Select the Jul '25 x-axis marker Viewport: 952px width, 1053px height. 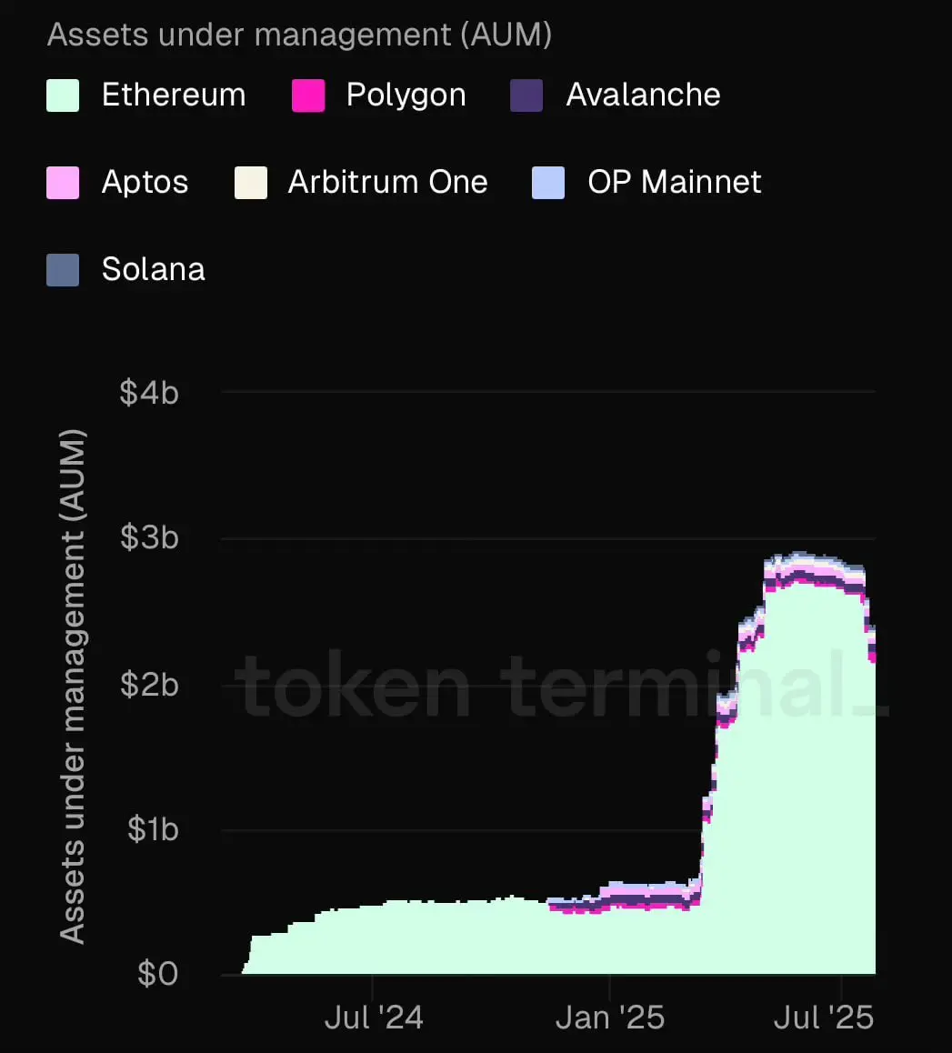[x=824, y=1018]
